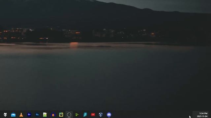Viewport: 211px width, 118px height.
Task: Open the round orange-and-blue taskbar app
Action: click(53, 115)
